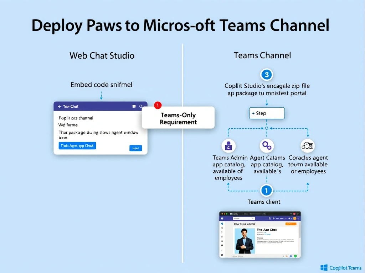Click the white square icon in chat header
The height and width of the screenshot is (273, 365).
[134, 106]
